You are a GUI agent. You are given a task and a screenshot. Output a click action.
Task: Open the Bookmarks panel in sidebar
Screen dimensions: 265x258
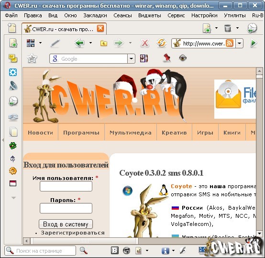tap(13, 43)
